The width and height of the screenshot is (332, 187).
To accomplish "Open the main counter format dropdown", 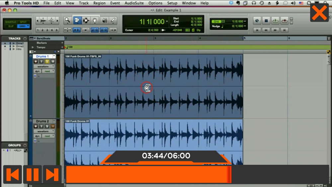I will [x=167, y=22].
